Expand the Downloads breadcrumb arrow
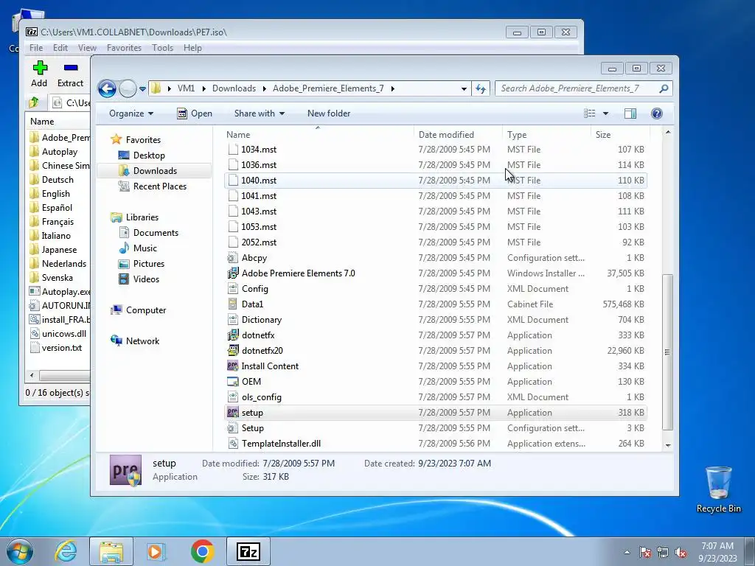755x566 pixels. pyautogui.click(x=265, y=88)
